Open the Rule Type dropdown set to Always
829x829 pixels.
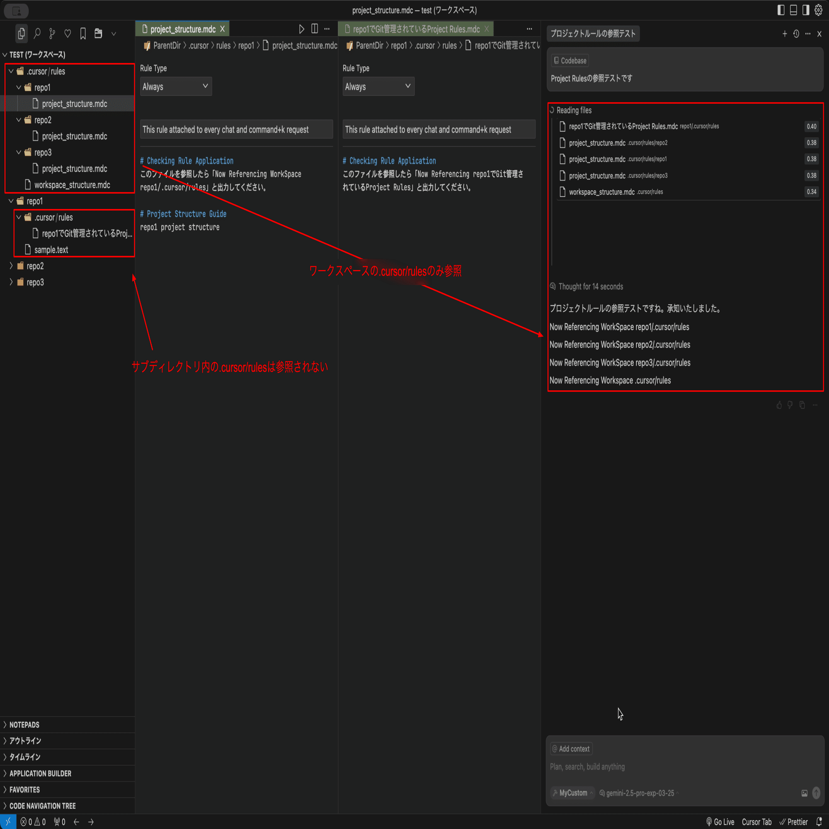point(175,86)
